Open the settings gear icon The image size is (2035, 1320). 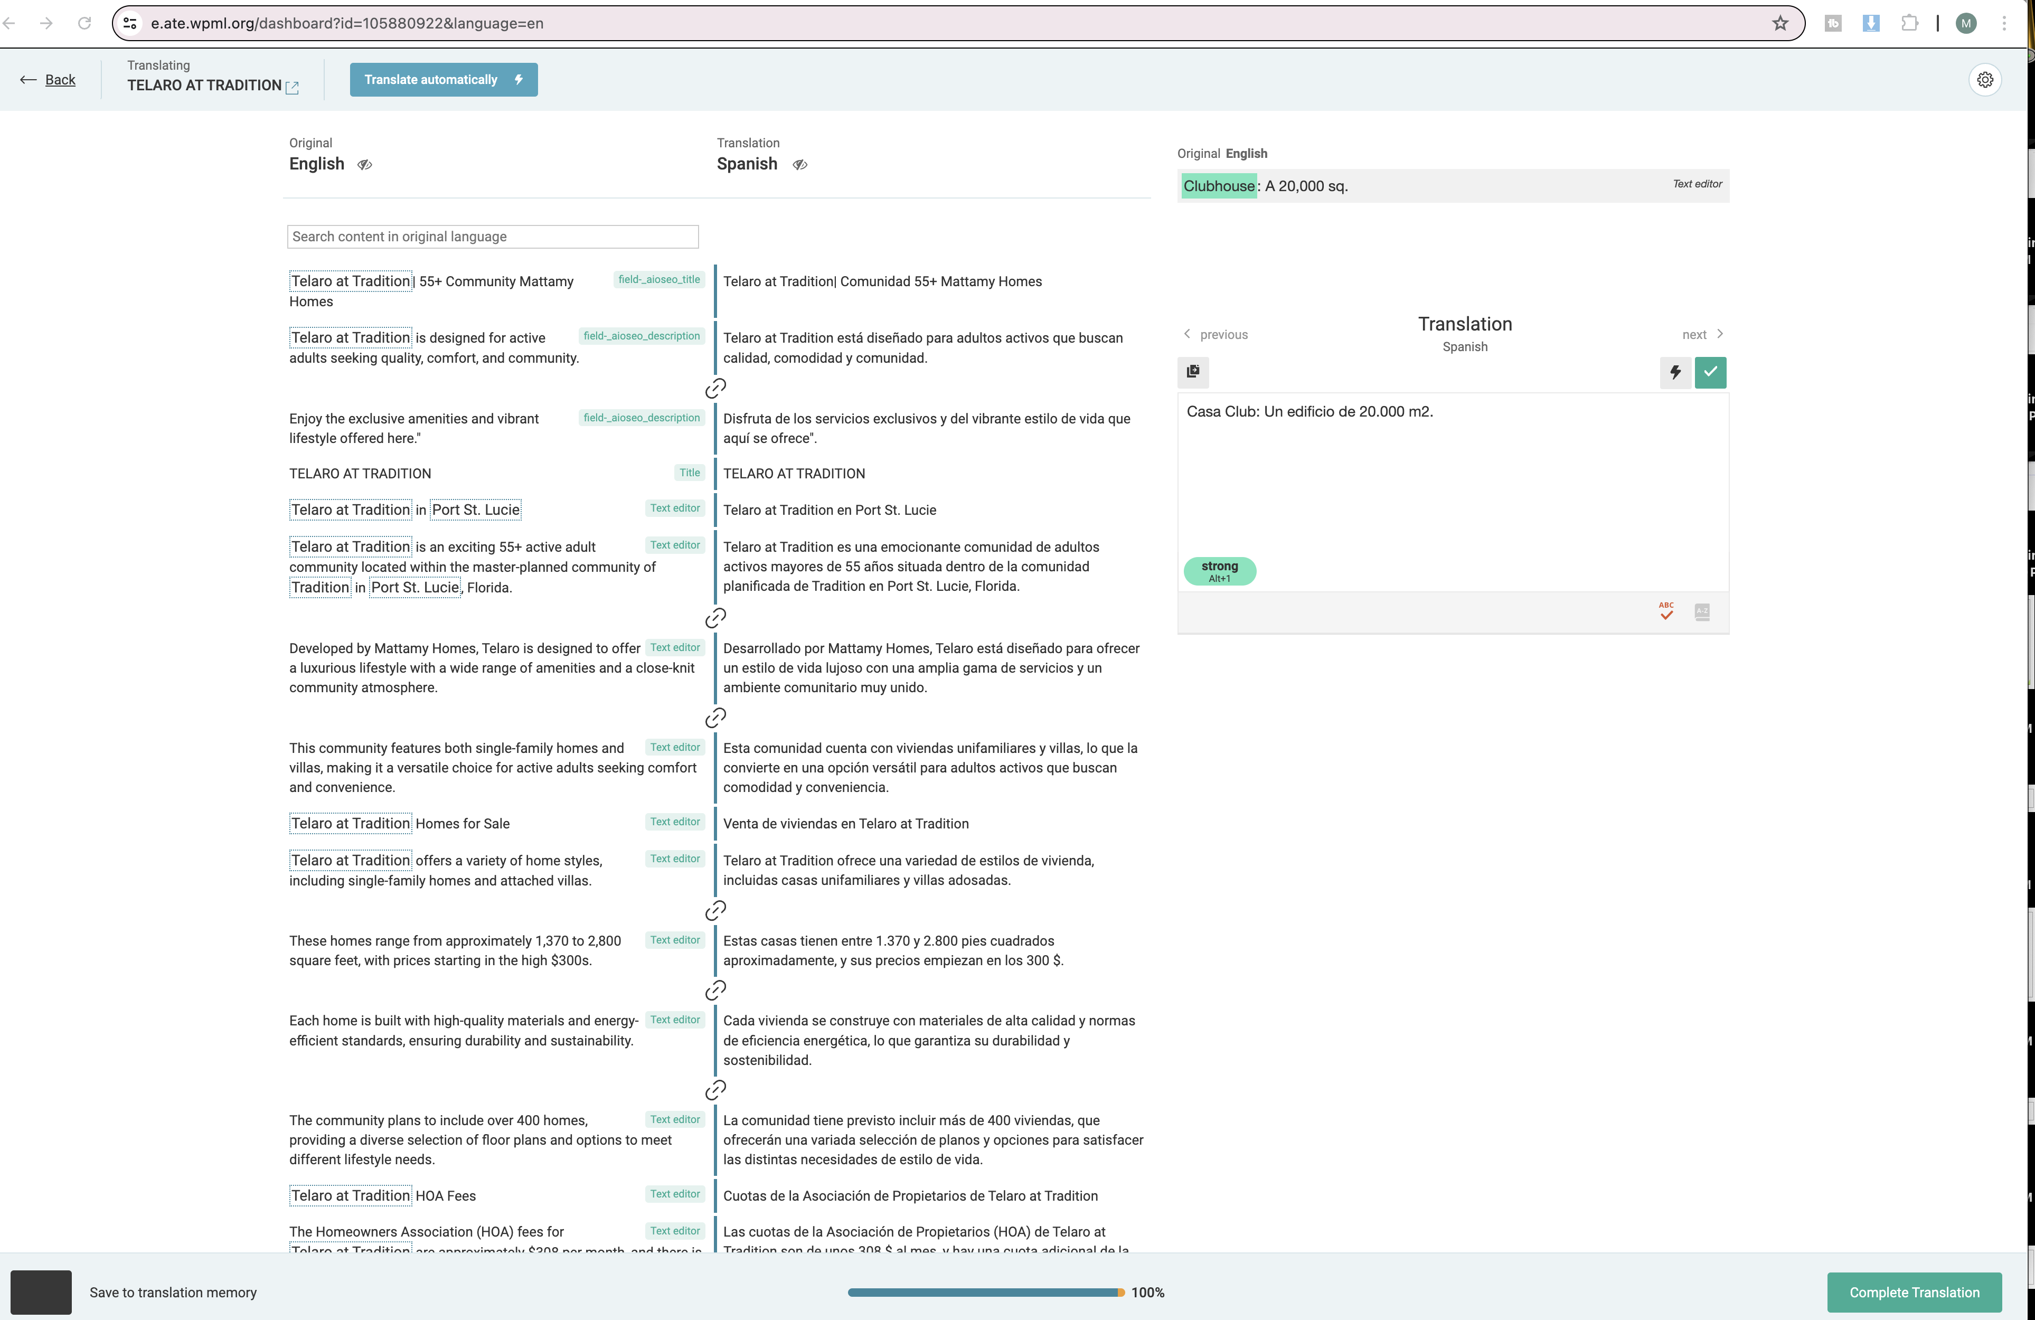(1984, 80)
